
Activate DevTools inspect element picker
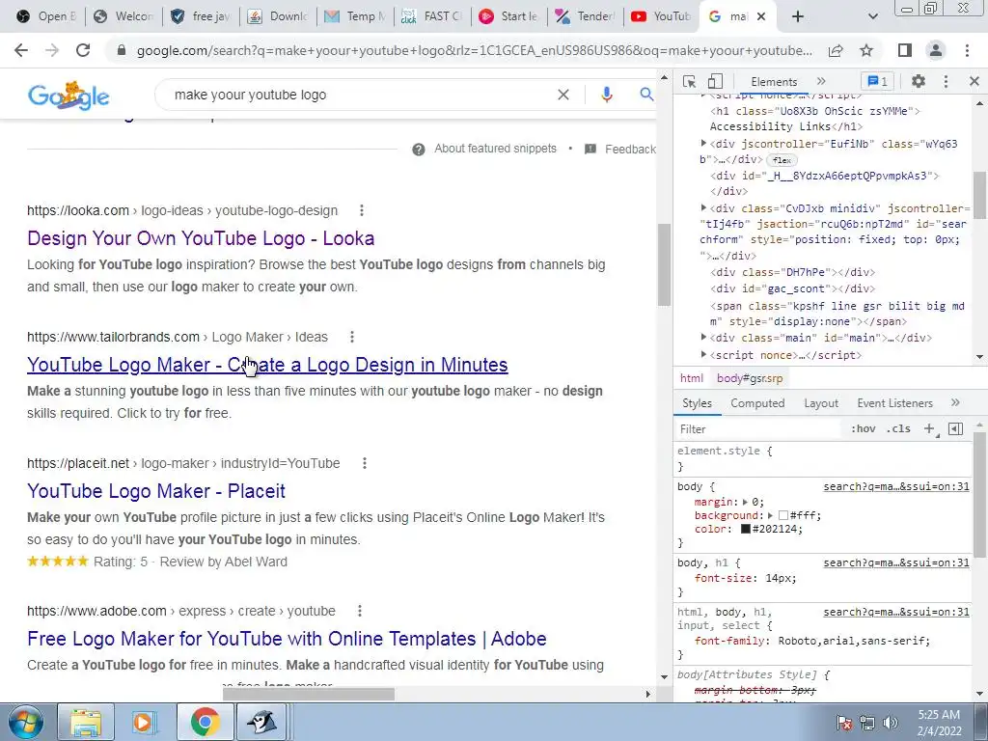689,82
